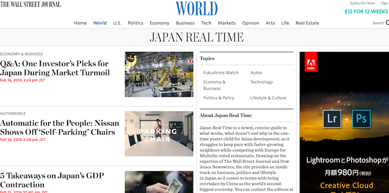This screenshot has width=389, height=193.
Task: Click the Lightroom and Photoshop ad headline
Action: (x=347, y=161)
